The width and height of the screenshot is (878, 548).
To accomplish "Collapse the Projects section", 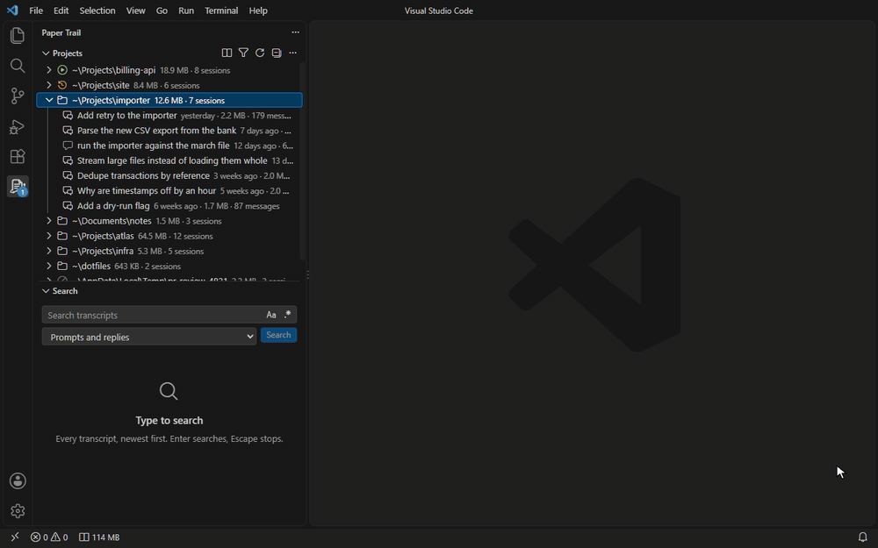I will [46, 53].
